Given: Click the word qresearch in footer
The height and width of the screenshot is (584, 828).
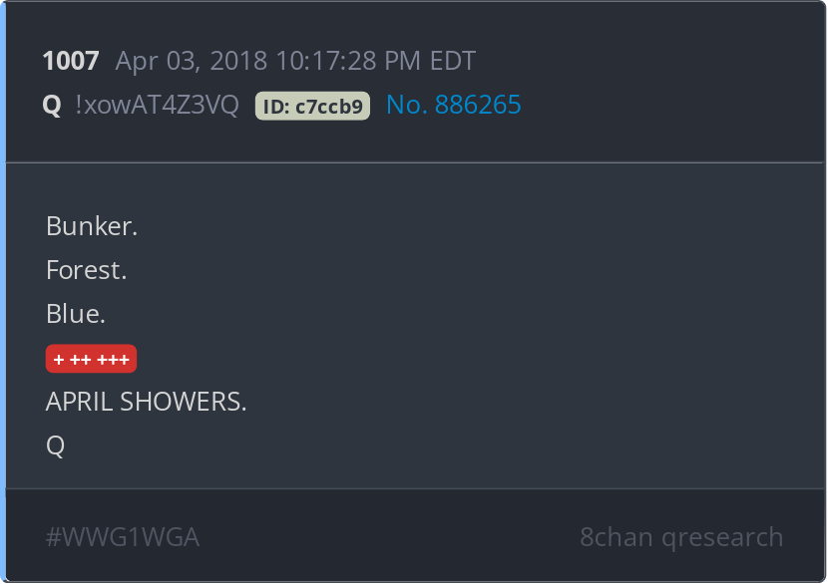Looking at the screenshot, I should pyautogui.click(x=722, y=538).
